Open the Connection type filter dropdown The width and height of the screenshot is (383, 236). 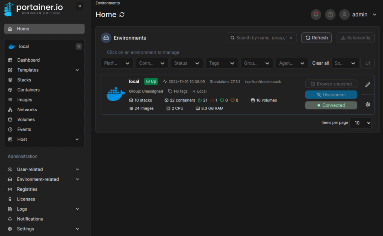(x=152, y=63)
